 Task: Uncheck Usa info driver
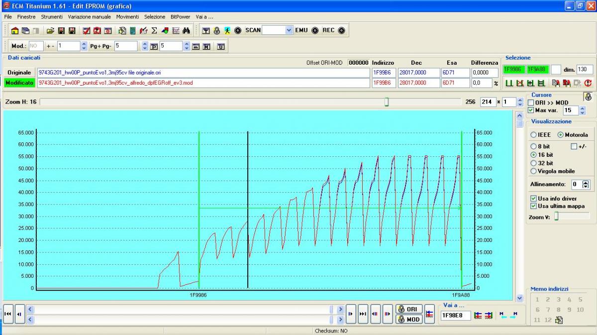coord(534,198)
